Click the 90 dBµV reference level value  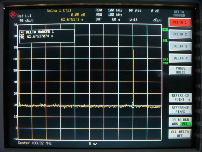tap(26, 20)
